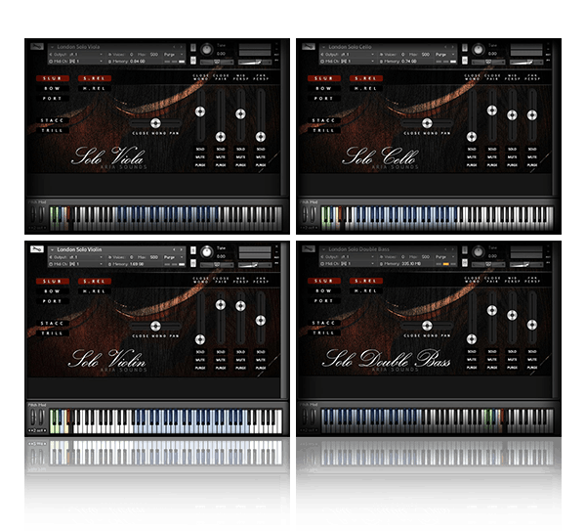Click the mod wheel on Solo Violin keyboard

pyautogui.click(x=41, y=417)
